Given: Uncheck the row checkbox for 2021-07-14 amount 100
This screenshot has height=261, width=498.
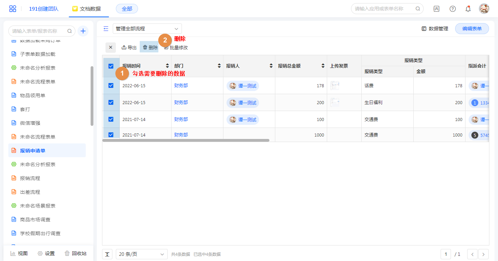Looking at the screenshot, I should pos(111,119).
